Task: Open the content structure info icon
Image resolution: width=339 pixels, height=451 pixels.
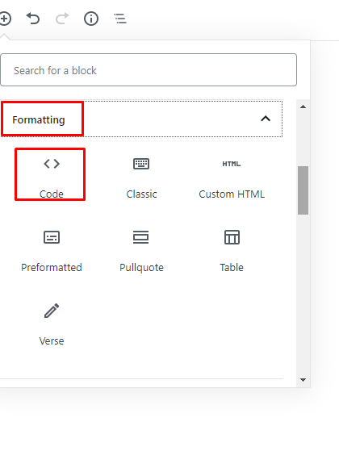Action: click(x=91, y=19)
